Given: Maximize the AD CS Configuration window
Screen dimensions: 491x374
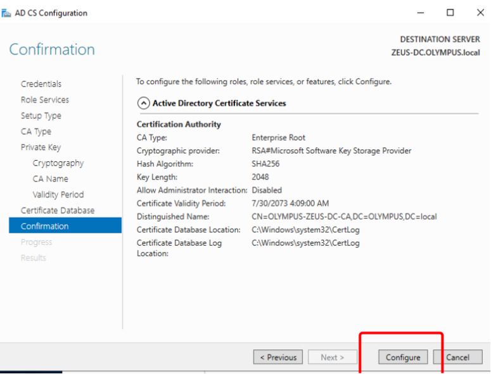Looking at the screenshot, I should pos(450,13).
